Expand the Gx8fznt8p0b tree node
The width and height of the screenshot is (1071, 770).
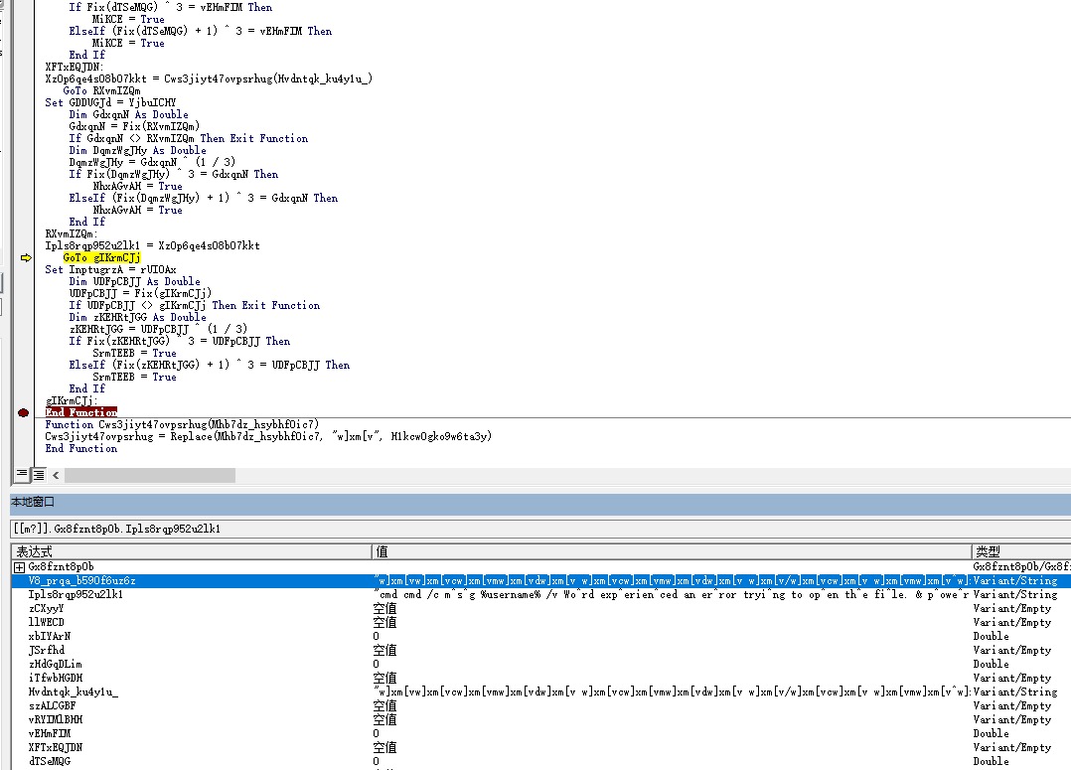click(x=19, y=567)
